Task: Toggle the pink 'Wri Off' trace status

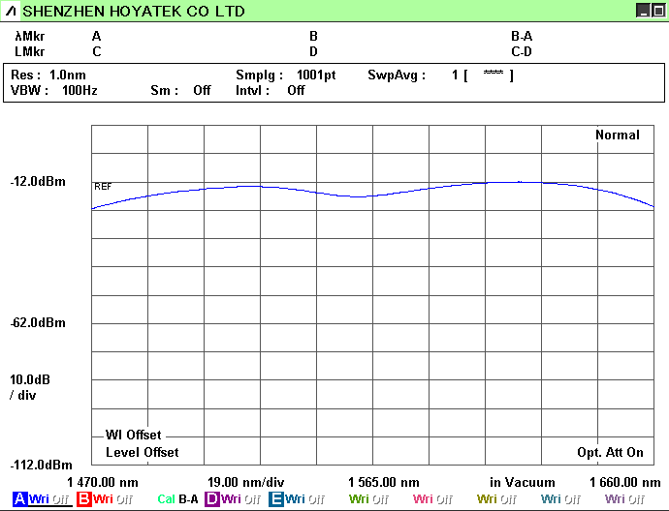Action: pos(432,498)
